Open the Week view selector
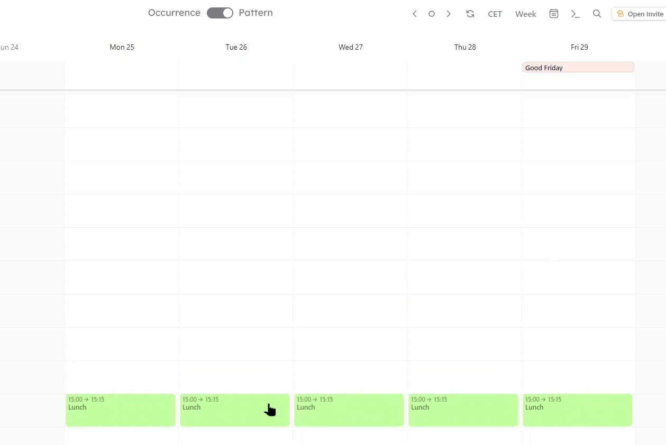 pyautogui.click(x=526, y=14)
